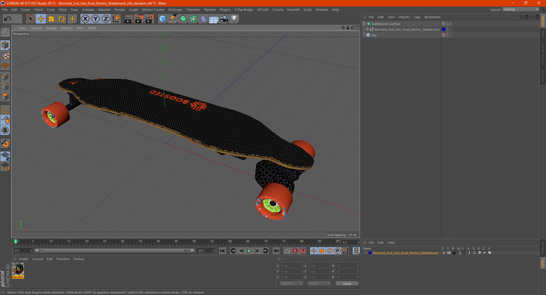Viewport: 546px width, 295px height.
Task: Open the viewport Display menu
Action: pyautogui.click(x=51, y=28)
